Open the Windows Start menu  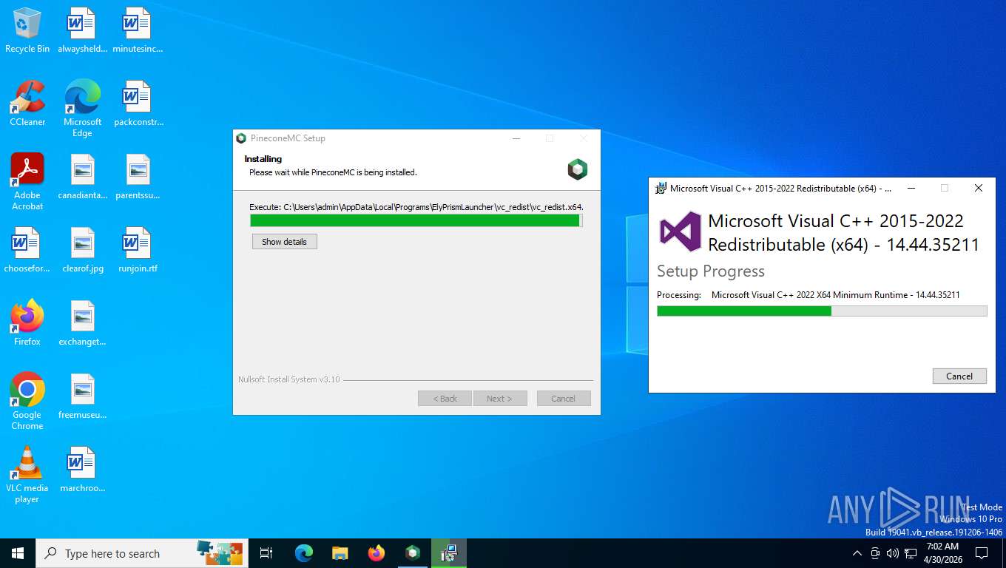(18, 553)
